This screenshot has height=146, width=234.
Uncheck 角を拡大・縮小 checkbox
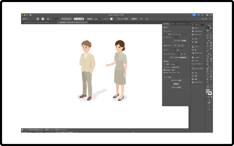click(164, 70)
